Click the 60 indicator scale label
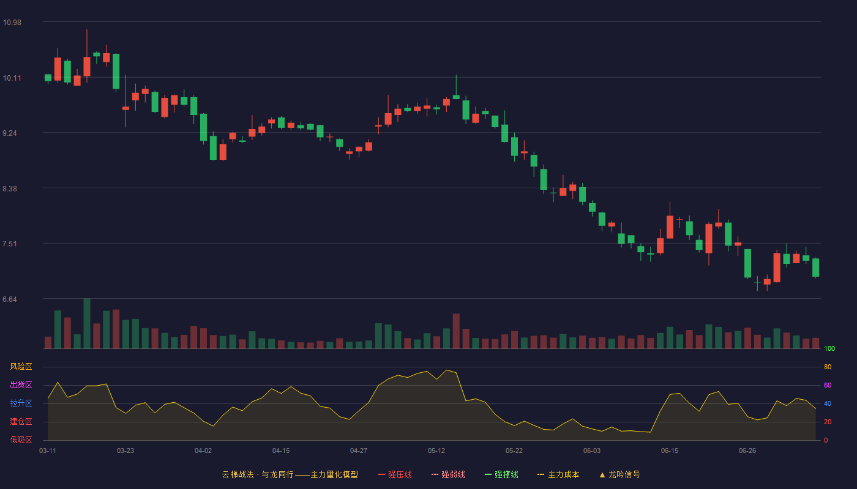This screenshot has height=489, width=857. tap(828, 385)
